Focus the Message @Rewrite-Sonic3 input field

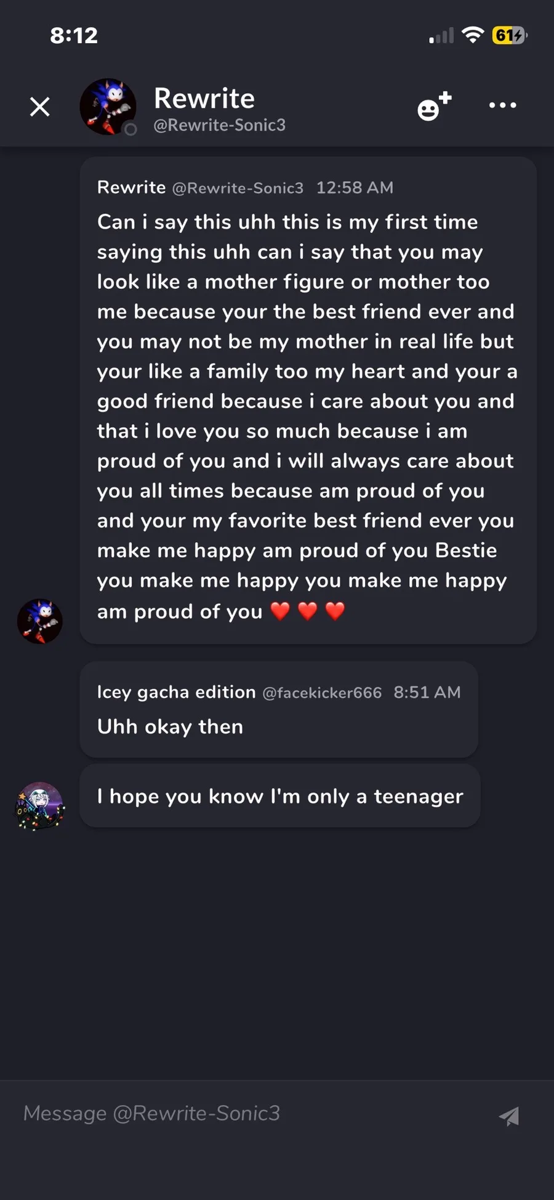[246, 1113]
